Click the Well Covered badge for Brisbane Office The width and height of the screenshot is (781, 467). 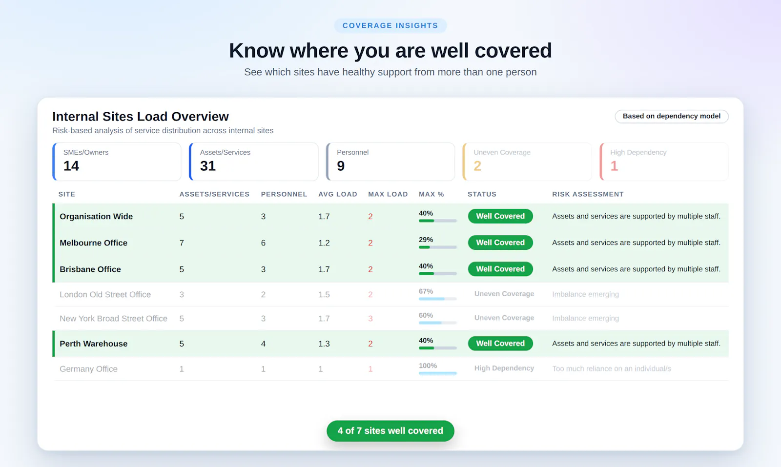[500, 269]
